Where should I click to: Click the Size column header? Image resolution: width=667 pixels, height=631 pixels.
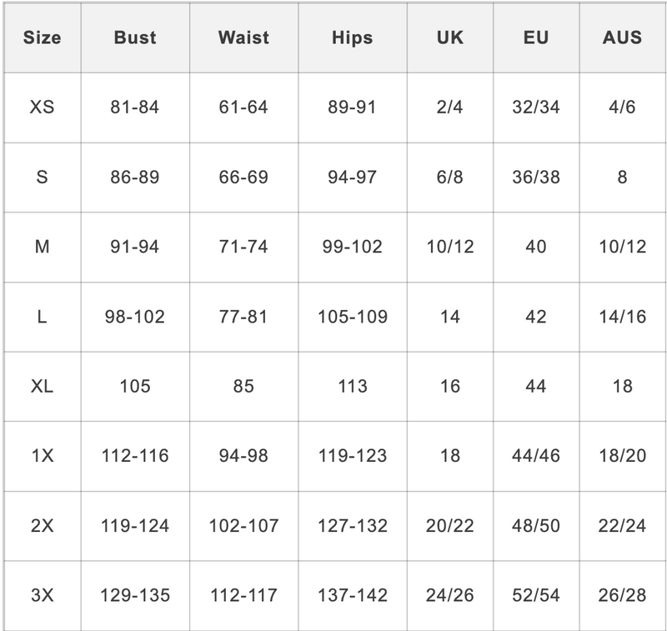(x=42, y=38)
